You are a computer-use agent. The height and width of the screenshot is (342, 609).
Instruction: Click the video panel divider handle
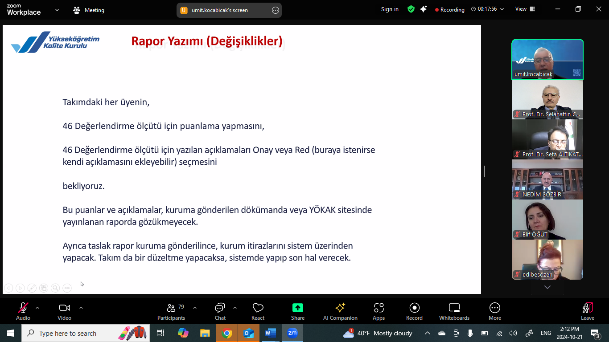point(484,171)
